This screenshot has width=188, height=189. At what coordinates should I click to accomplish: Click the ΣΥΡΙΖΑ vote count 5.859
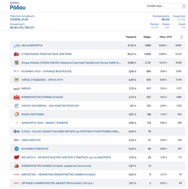148,54
